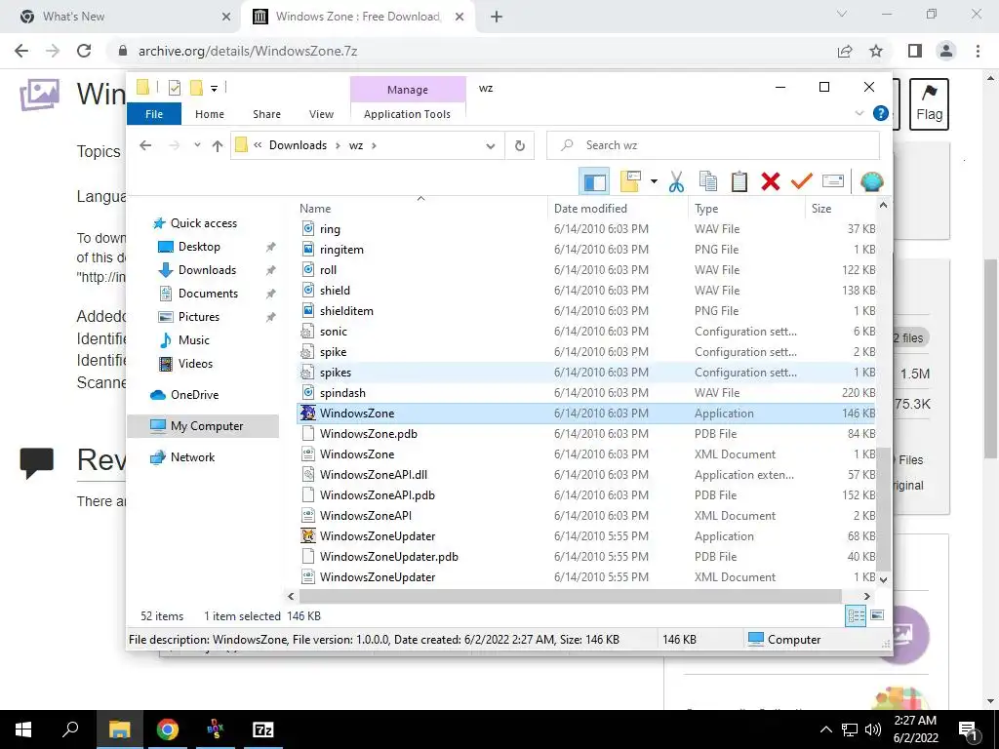Open Desktop in navigation pane
The width and height of the screenshot is (999, 749).
(x=199, y=247)
